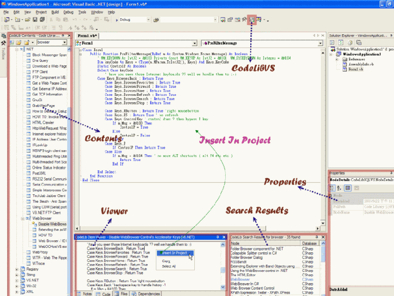Open Properties Window from main toolbar
The height and width of the screenshot is (296, 394).
click(x=230, y=20)
